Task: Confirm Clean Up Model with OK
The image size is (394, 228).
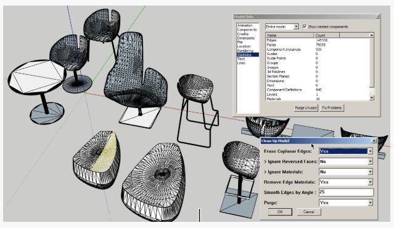Action: [280, 212]
